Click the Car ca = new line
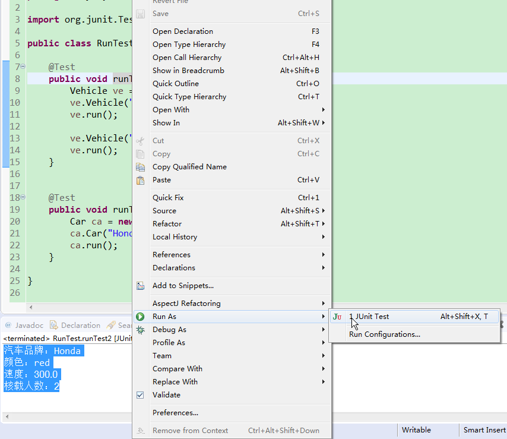The image size is (507, 439). click(x=101, y=222)
